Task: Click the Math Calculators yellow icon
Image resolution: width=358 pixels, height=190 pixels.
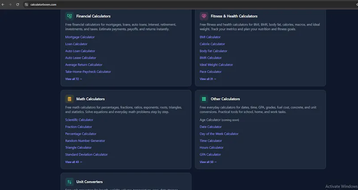Action: coord(69,99)
